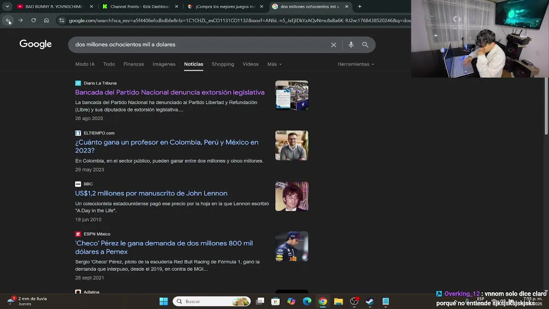The height and width of the screenshot is (309, 549).
Task: Launch Copilot from the taskbar
Action: (291, 301)
